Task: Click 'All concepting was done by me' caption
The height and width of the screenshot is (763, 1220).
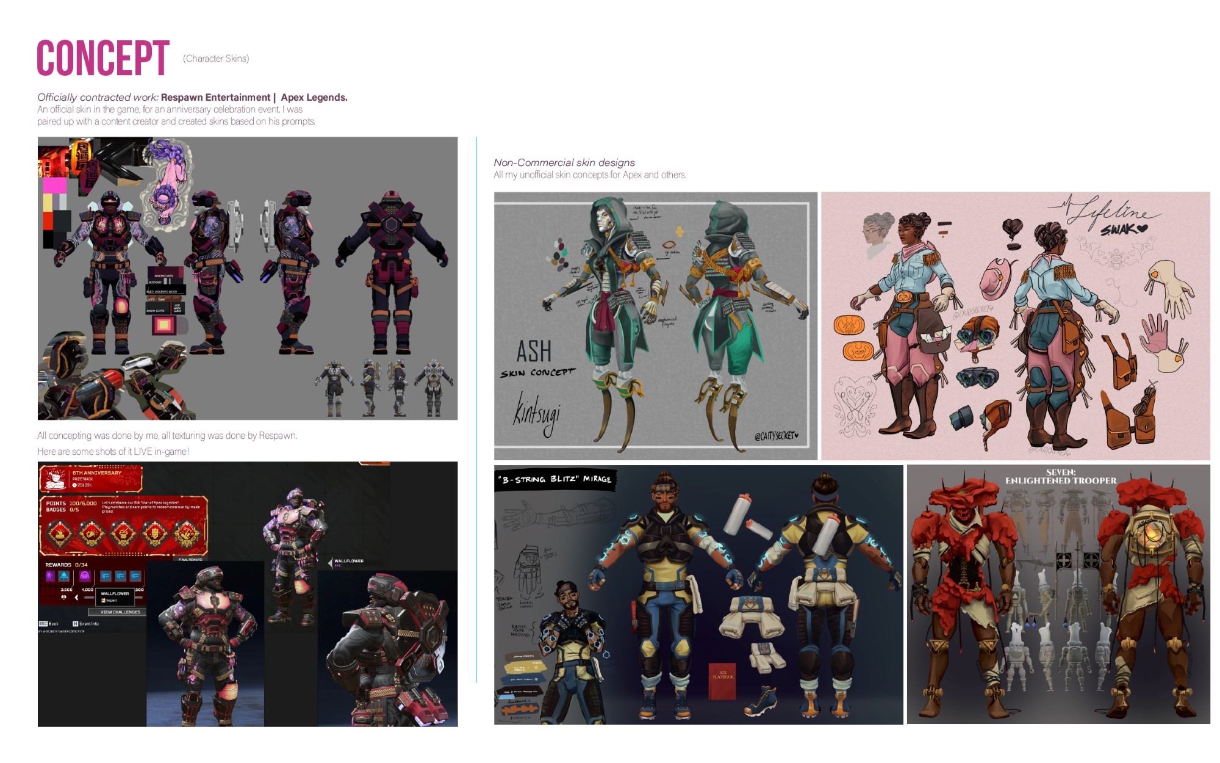Action: click(x=167, y=435)
